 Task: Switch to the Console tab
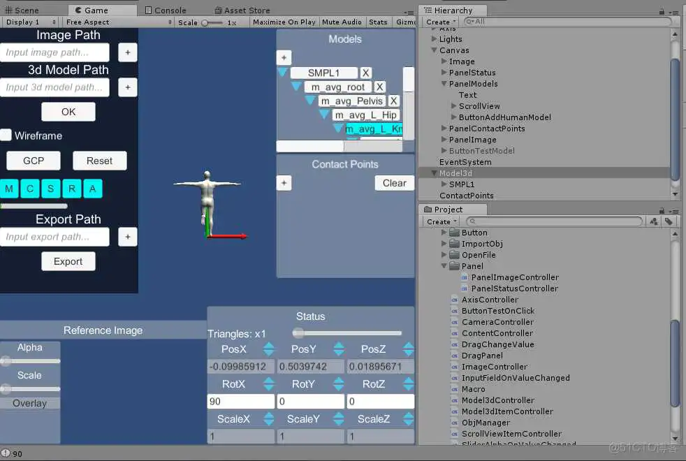166,10
